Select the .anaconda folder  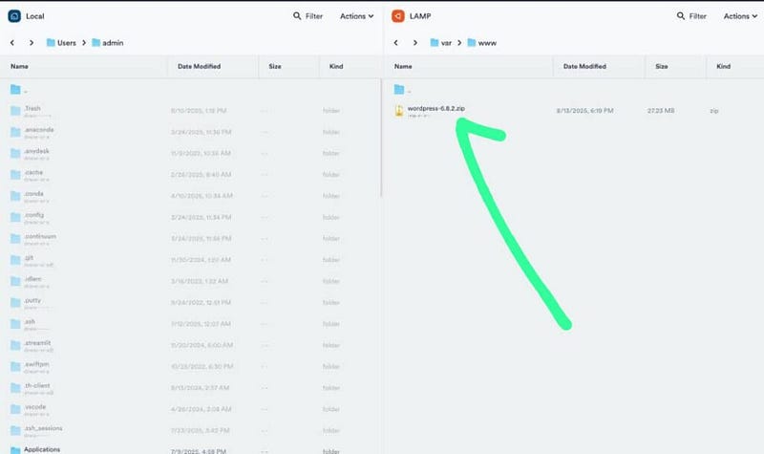click(190, 132)
